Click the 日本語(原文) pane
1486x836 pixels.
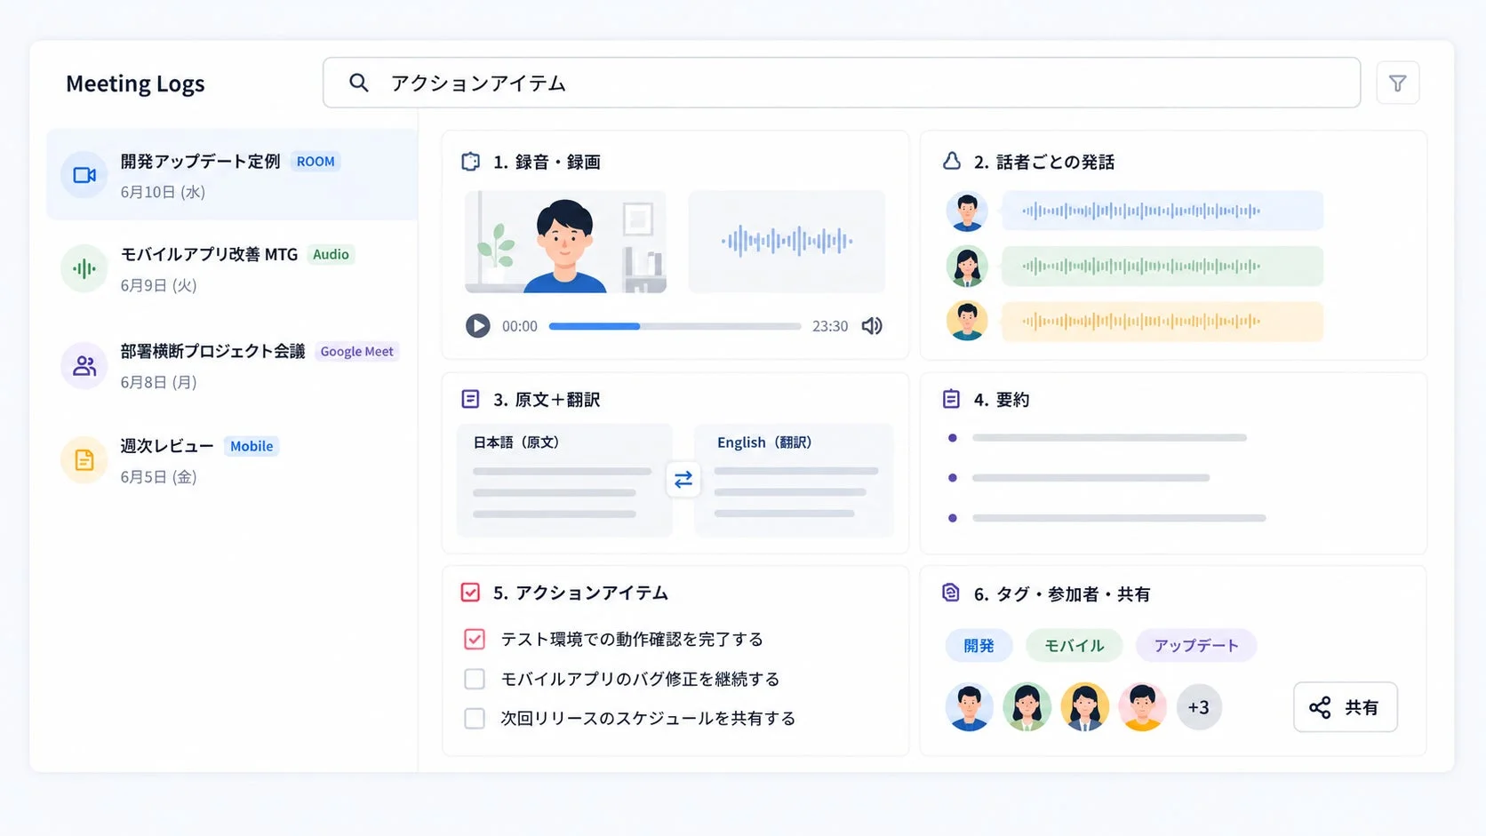(564, 480)
